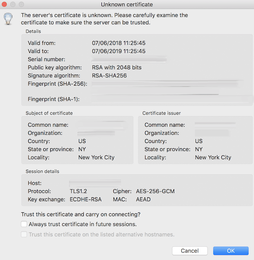
Task: Click the issuer's Country value US
Action: tap(199, 141)
